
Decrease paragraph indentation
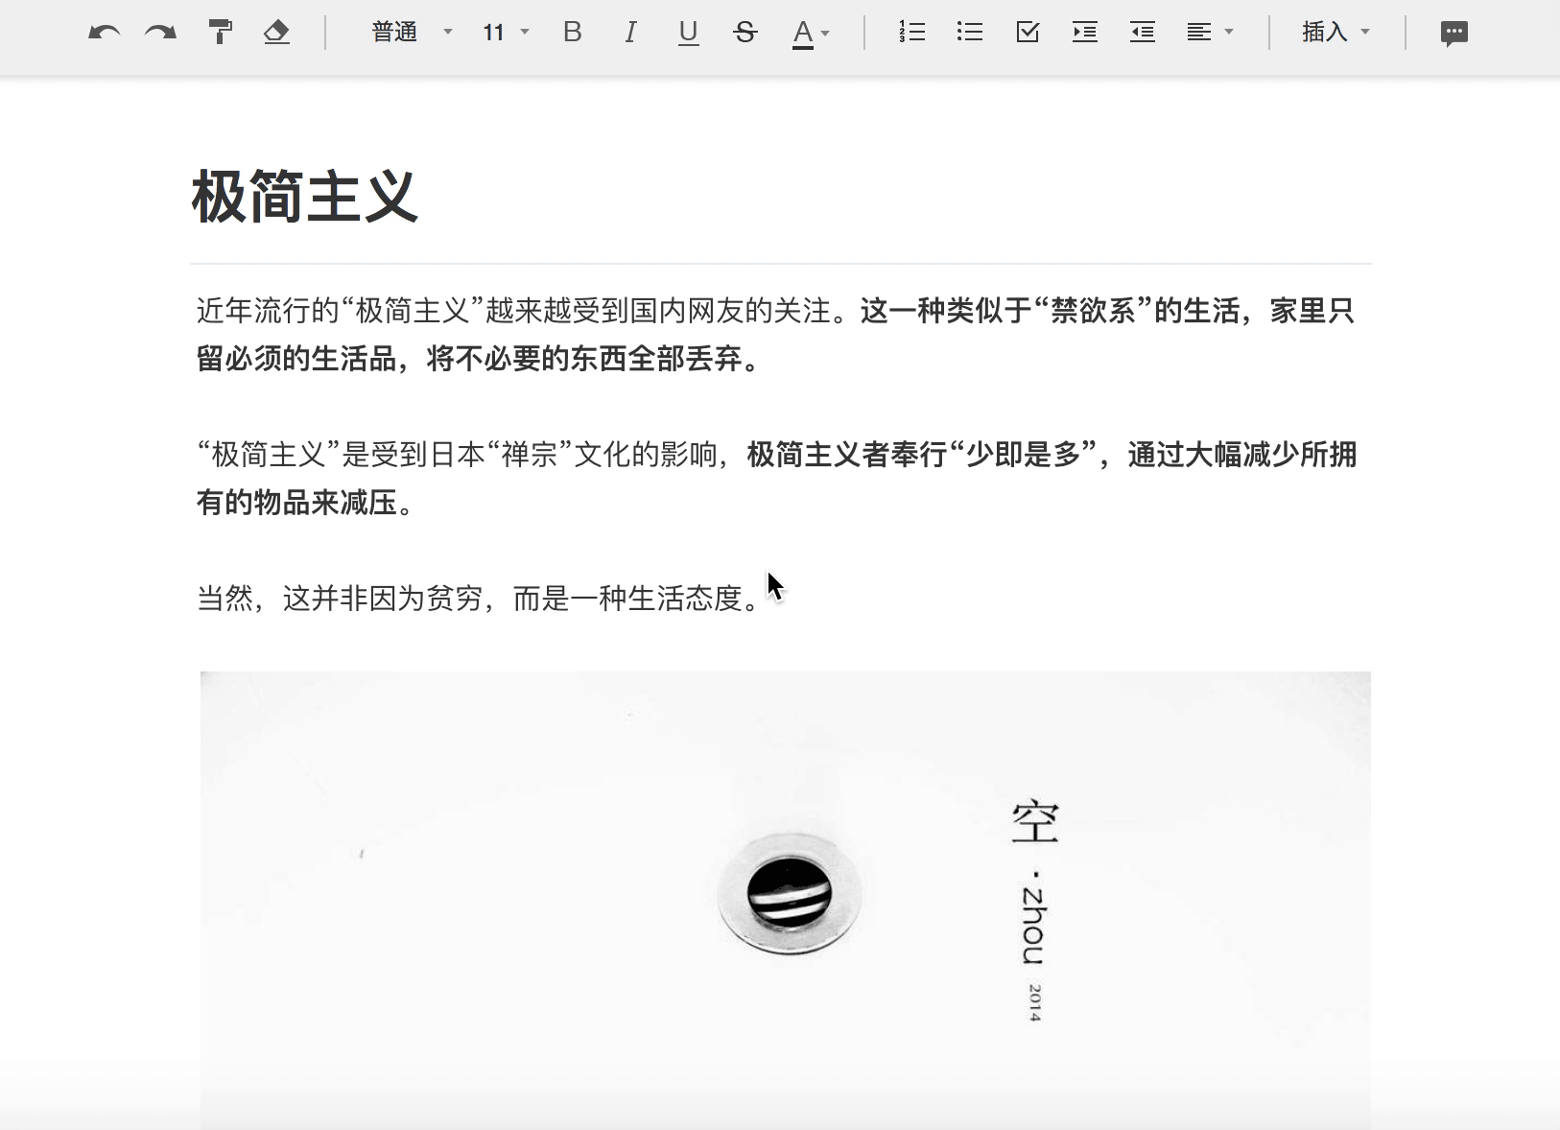point(1143,32)
